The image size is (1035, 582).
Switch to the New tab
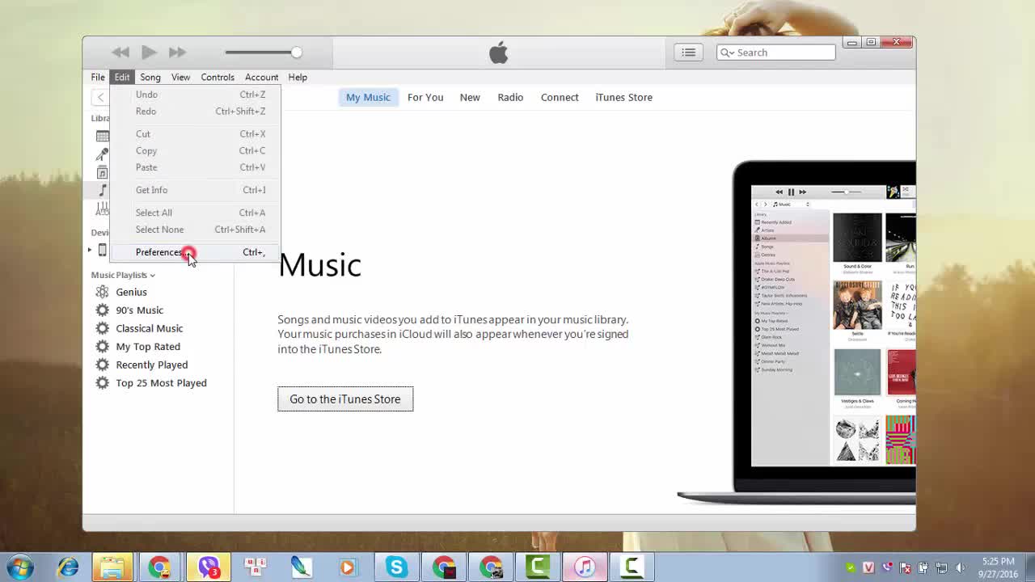click(x=470, y=97)
